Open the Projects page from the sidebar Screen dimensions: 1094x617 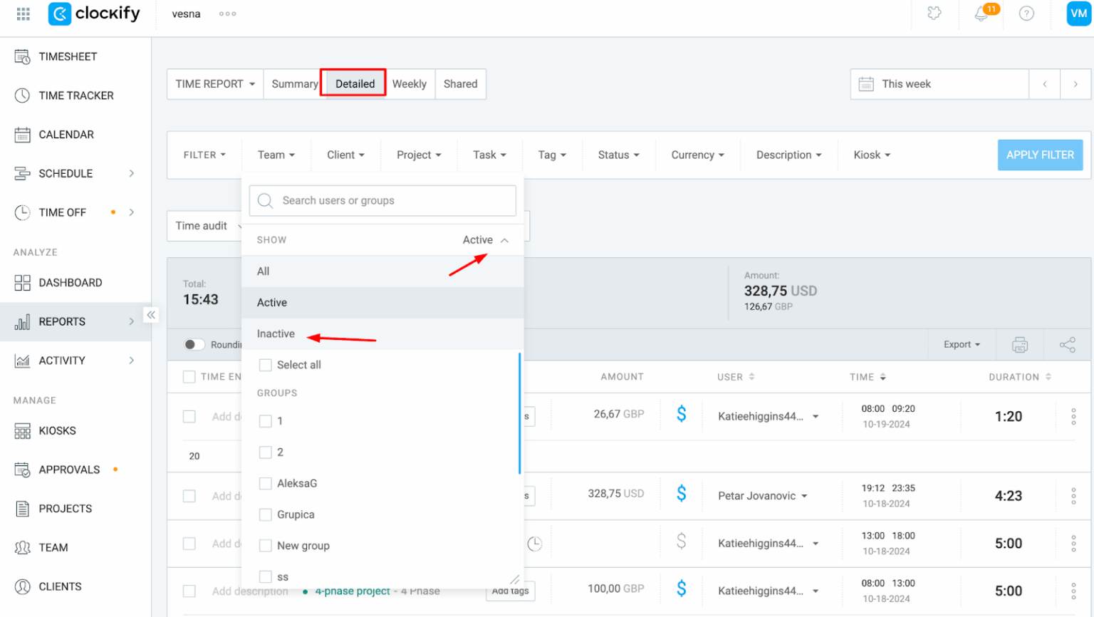tap(65, 508)
